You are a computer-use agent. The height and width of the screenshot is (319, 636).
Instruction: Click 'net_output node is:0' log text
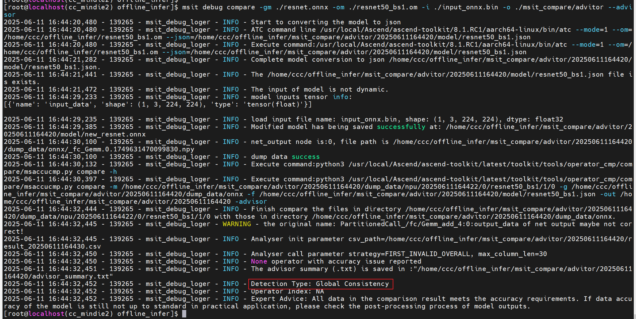click(293, 142)
